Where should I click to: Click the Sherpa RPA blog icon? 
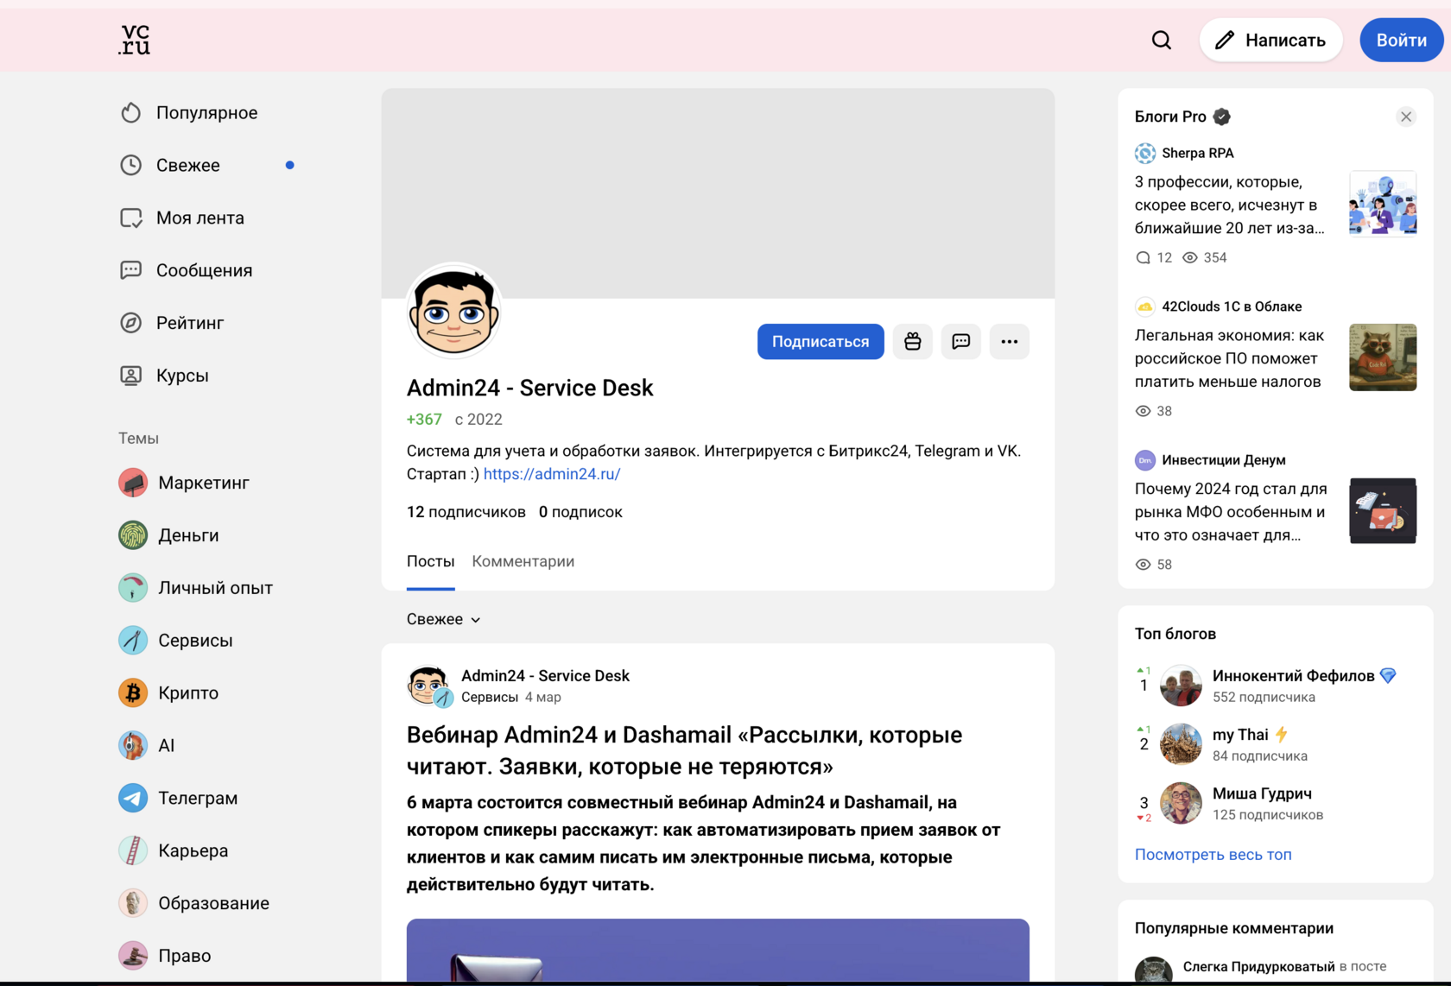tap(1145, 153)
